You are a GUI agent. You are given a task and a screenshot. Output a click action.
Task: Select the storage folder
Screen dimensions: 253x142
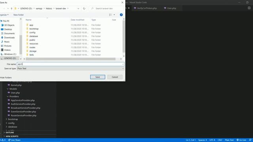coord(33,51)
